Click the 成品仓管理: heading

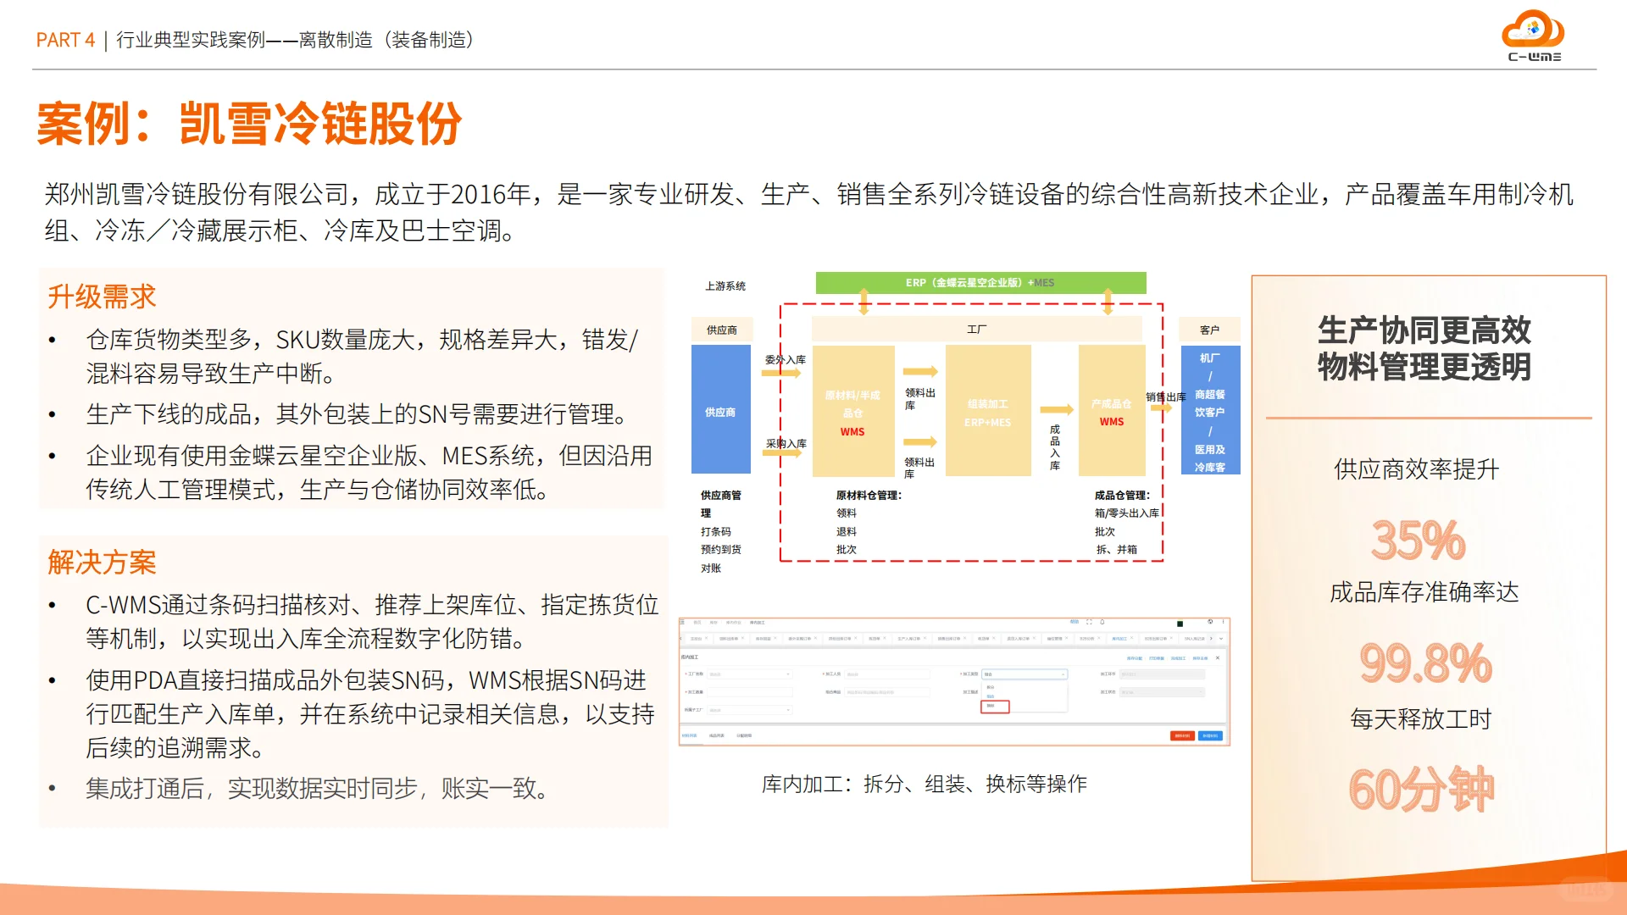tap(1122, 496)
